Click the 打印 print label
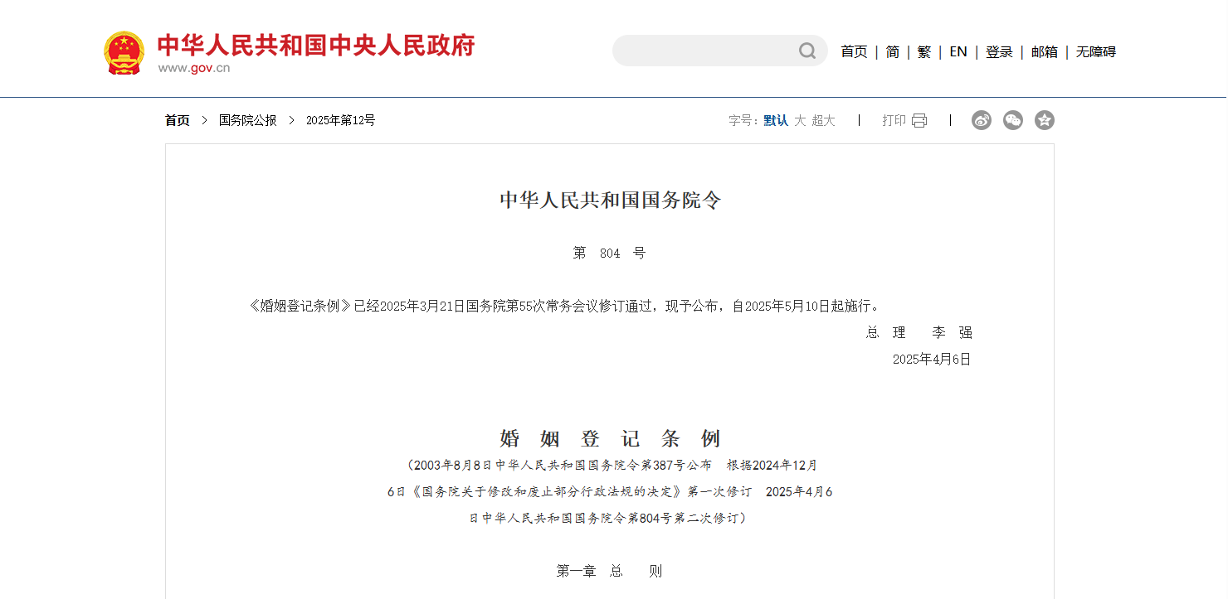 tap(894, 120)
